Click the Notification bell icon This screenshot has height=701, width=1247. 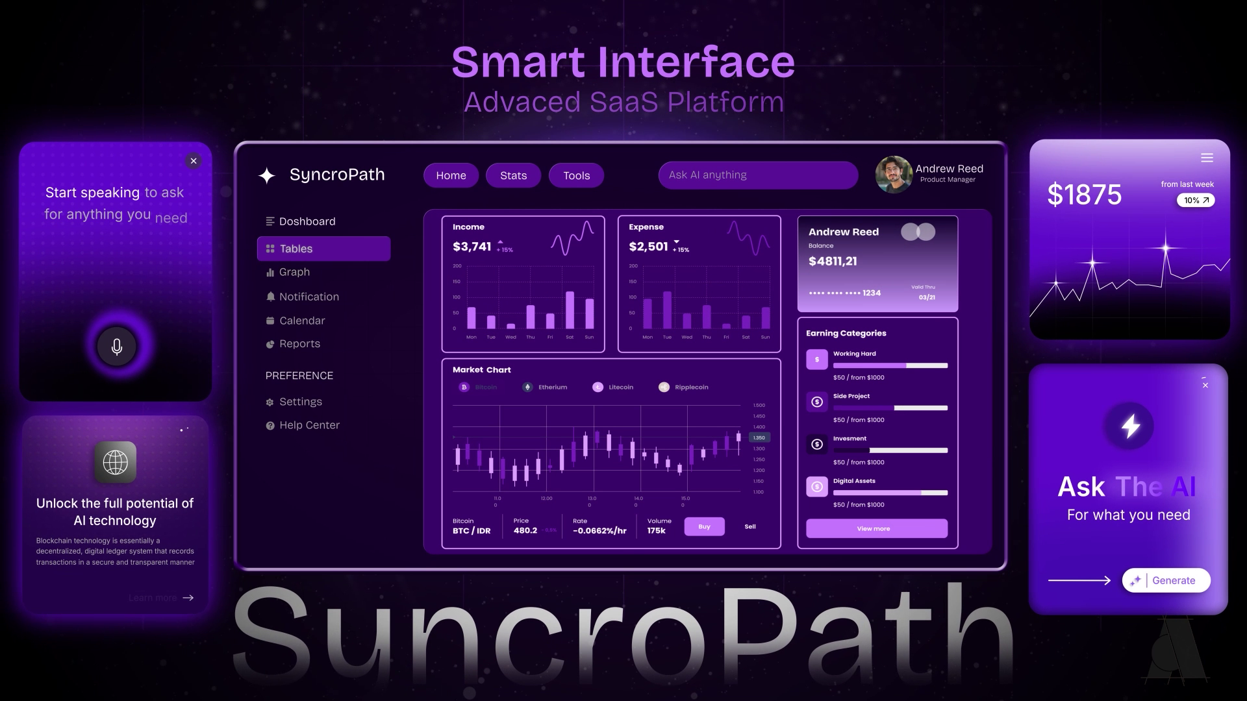[270, 297]
